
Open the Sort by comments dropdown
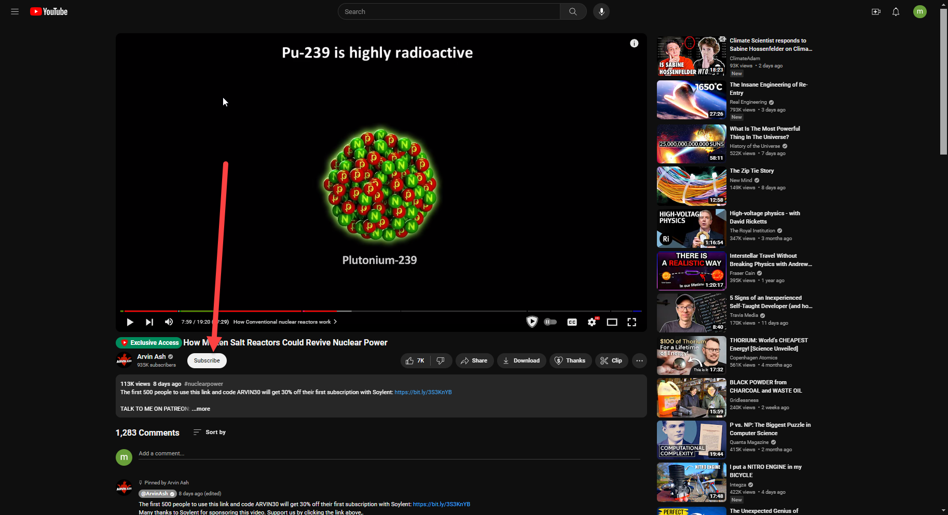210,432
